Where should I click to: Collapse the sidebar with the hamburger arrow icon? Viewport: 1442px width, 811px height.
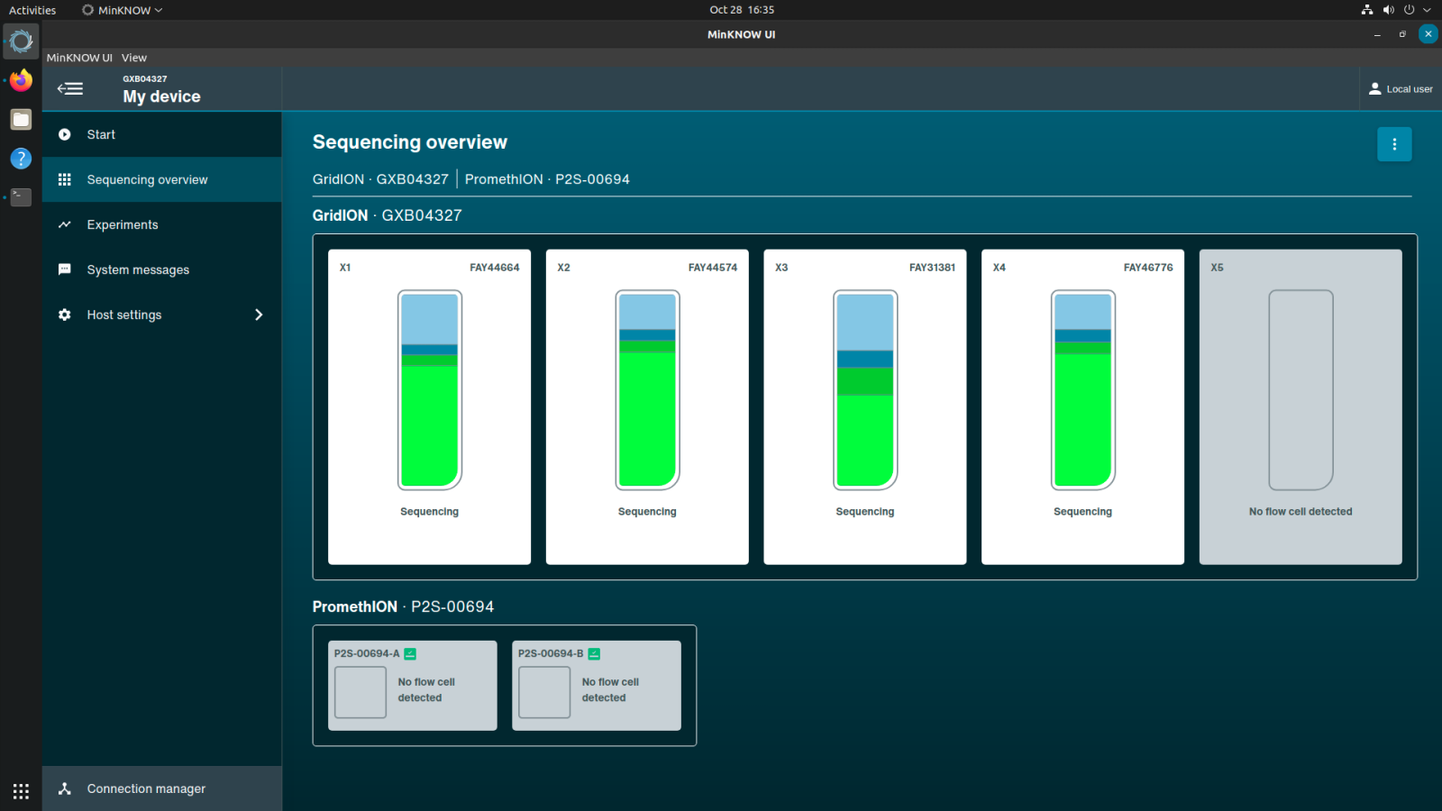70,88
